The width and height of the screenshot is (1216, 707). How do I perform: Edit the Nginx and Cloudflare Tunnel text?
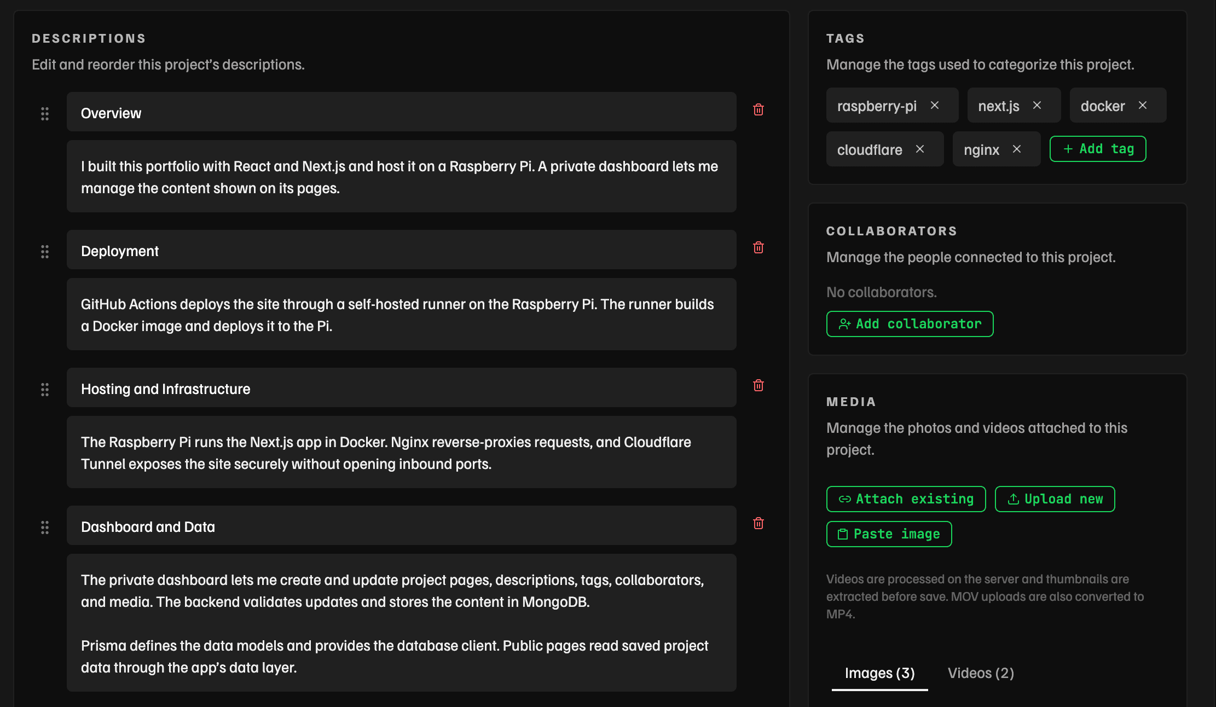(x=401, y=452)
